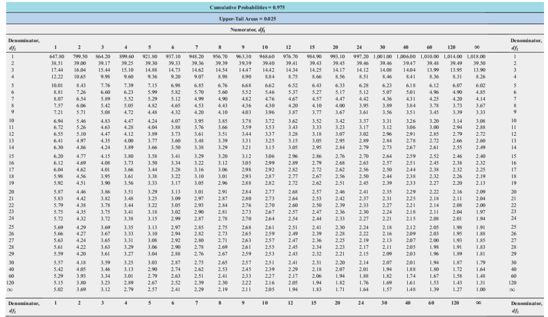Click the 1.27 value in the infinity row

[x=457, y=289]
